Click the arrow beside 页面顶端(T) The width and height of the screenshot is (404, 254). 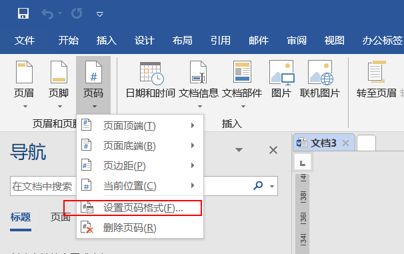click(193, 125)
